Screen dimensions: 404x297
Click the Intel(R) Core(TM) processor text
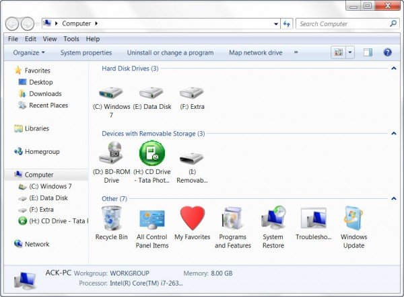[146, 284]
